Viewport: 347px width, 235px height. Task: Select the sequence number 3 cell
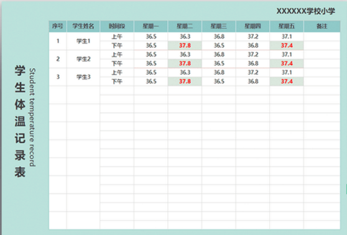point(58,77)
